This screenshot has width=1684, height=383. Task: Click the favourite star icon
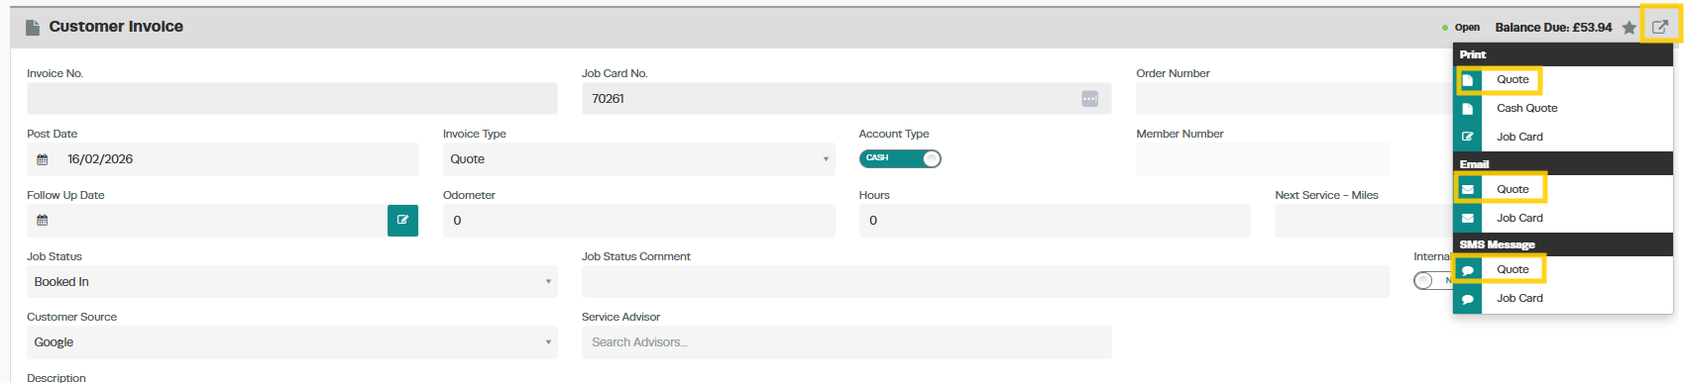(x=1628, y=28)
